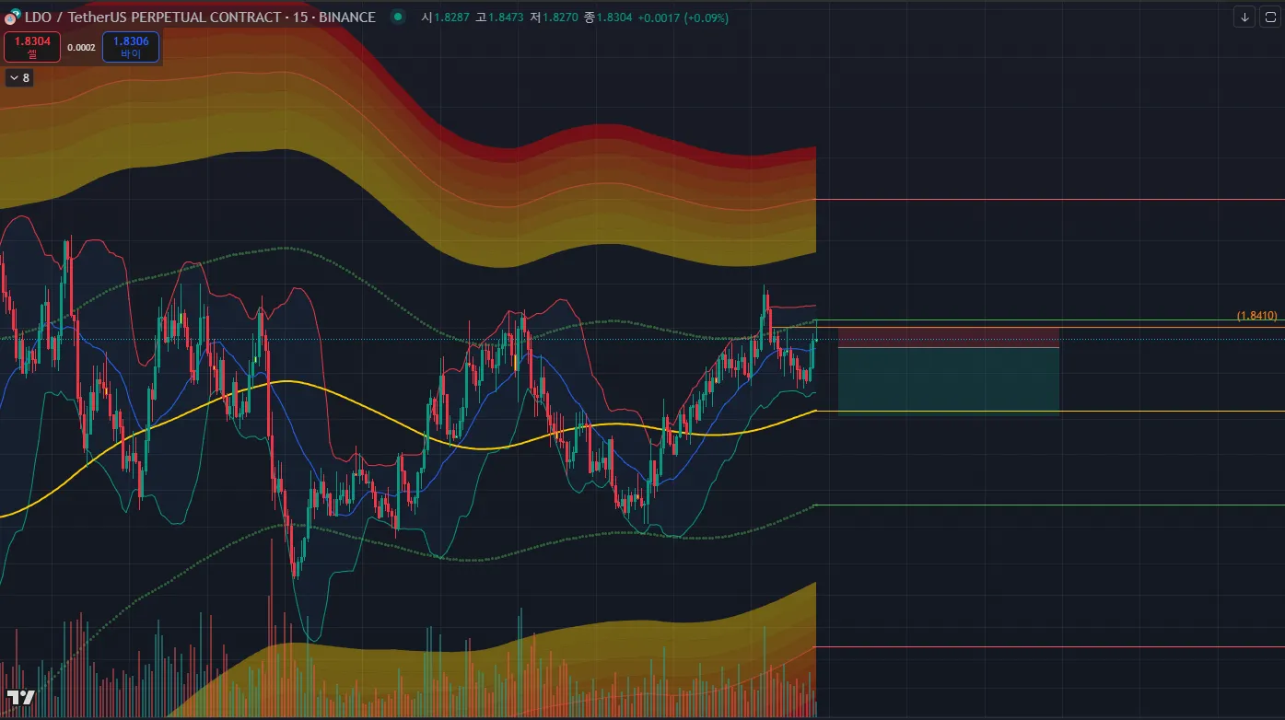The width and height of the screenshot is (1285, 720).
Task: Click the green market status dot
Action: point(397,17)
